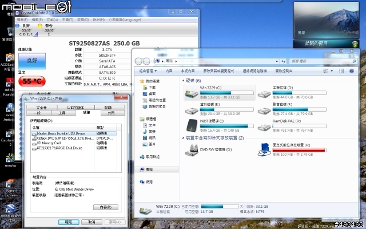Click the Explorer Forward arrow button
366x229 pixels.
[146, 61]
